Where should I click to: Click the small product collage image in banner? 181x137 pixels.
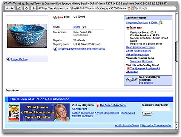tap(14, 112)
